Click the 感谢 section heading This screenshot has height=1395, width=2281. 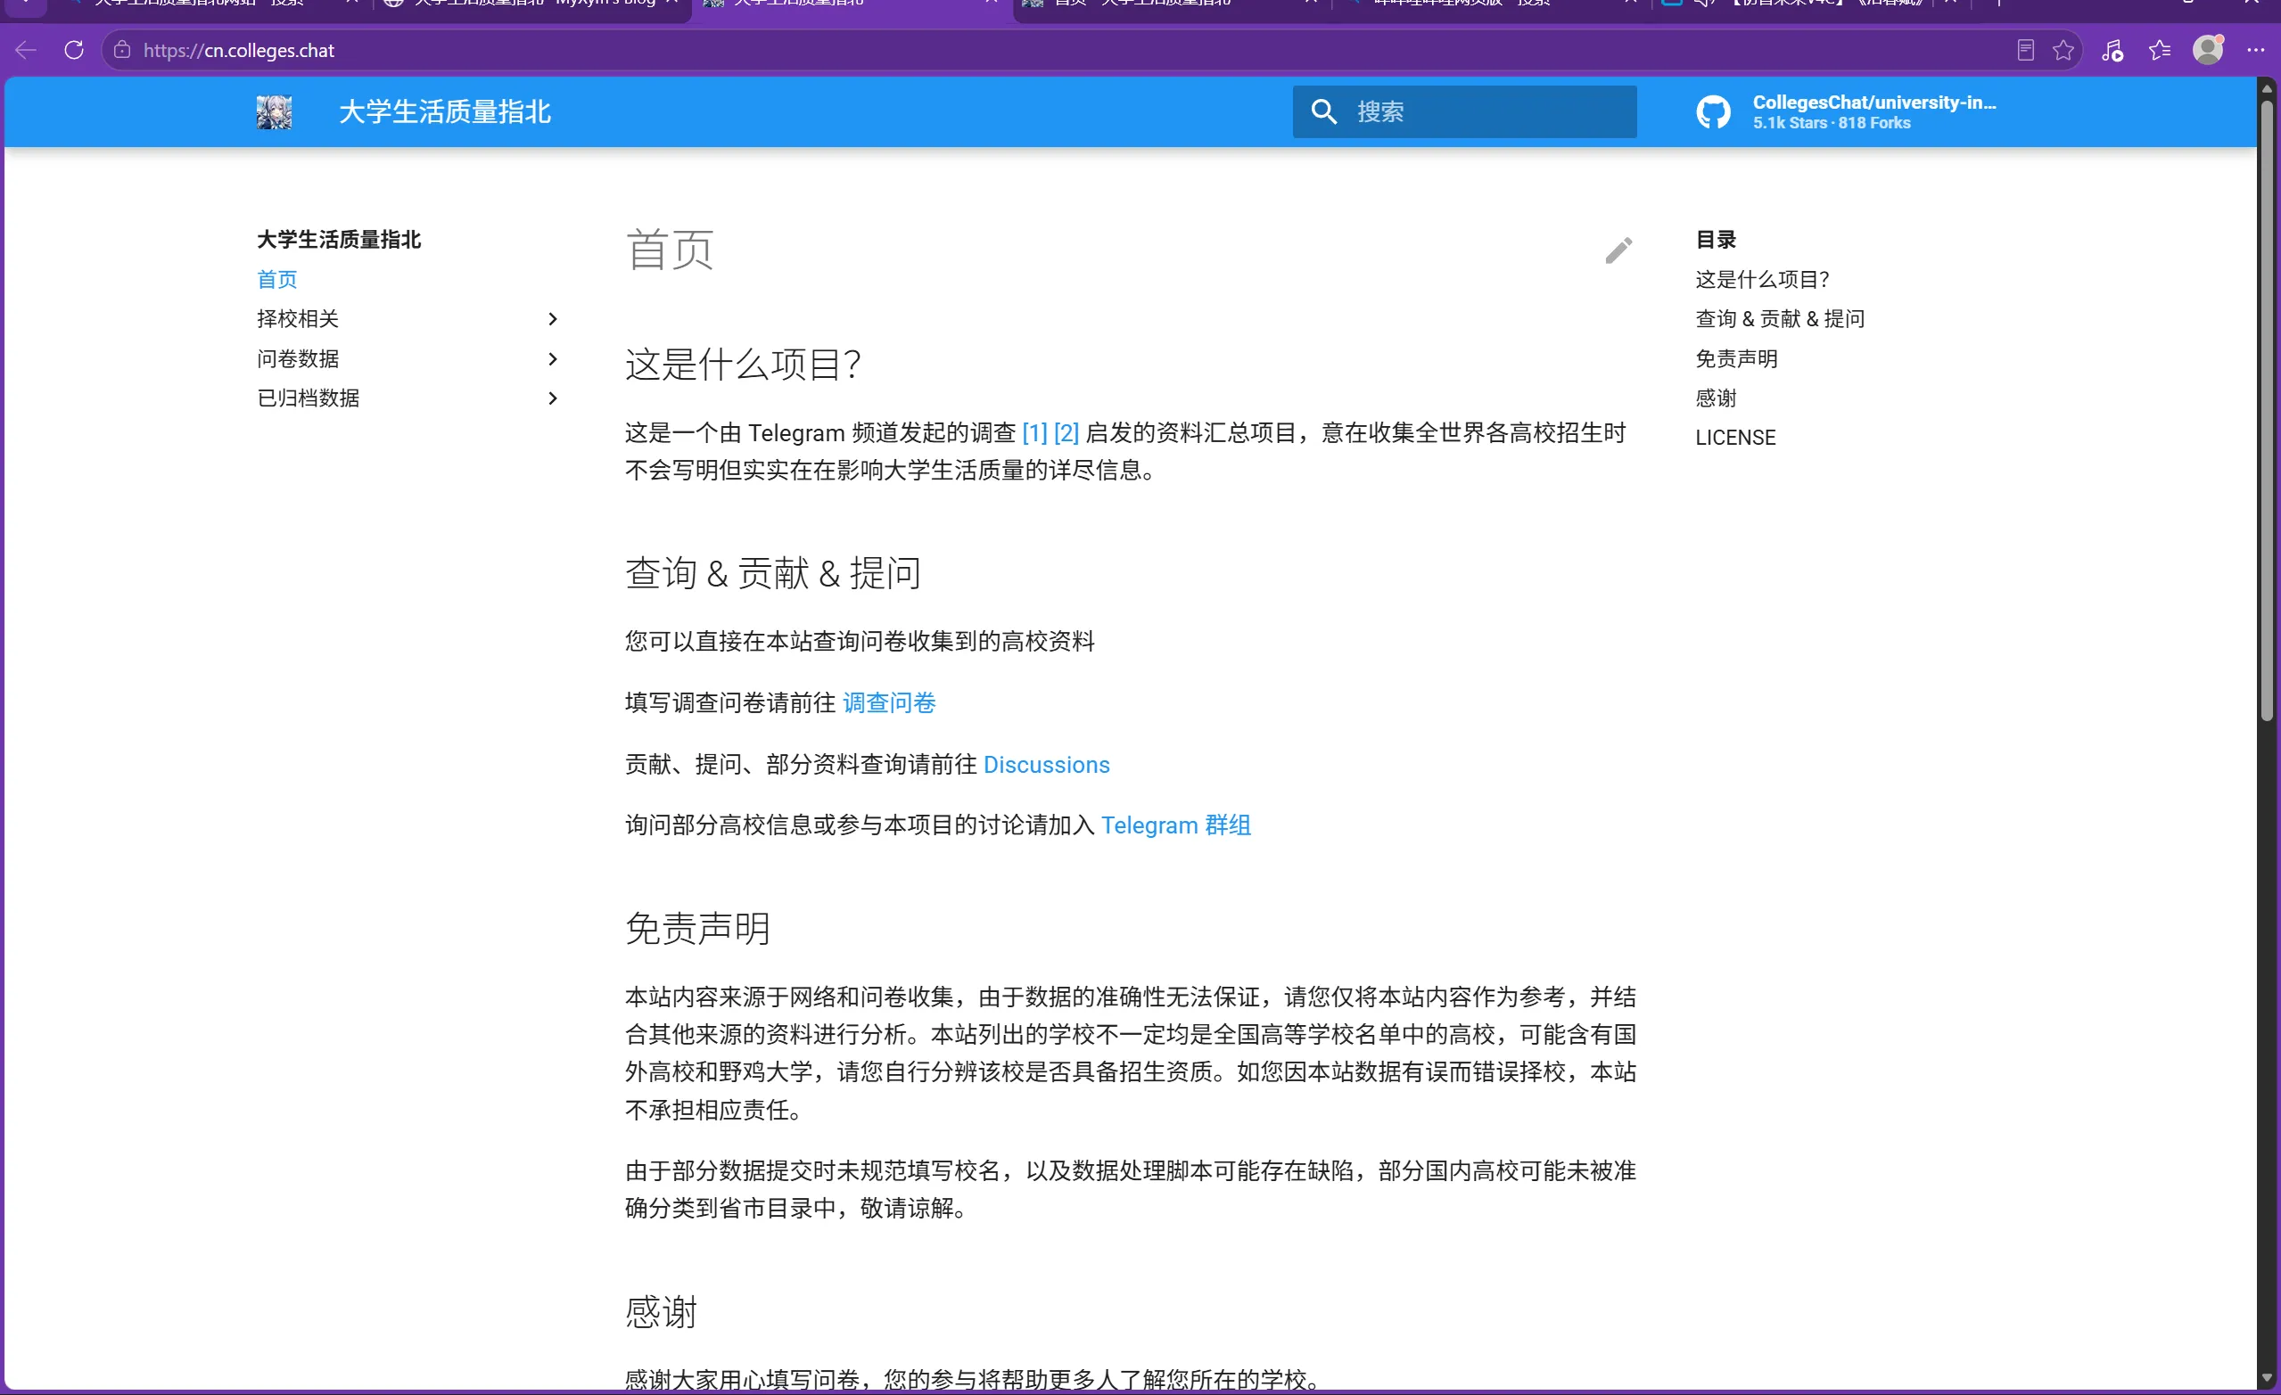coord(661,1312)
